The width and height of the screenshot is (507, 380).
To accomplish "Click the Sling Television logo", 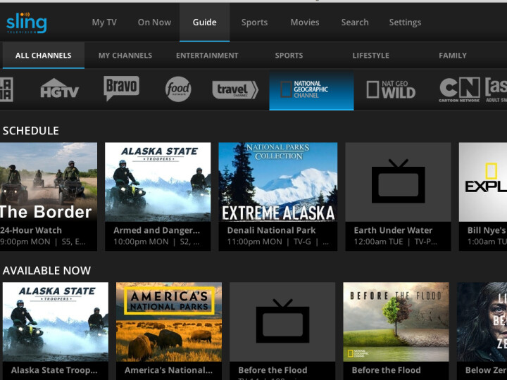I will pos(27,23).
